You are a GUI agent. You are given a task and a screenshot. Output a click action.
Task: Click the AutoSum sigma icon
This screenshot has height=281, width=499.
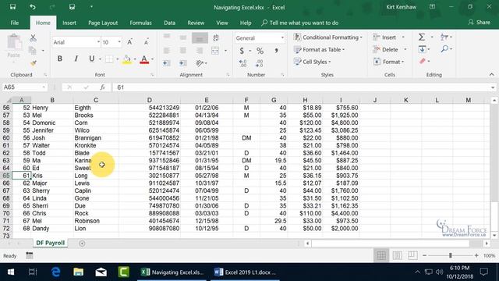click(x=422, y=37)
